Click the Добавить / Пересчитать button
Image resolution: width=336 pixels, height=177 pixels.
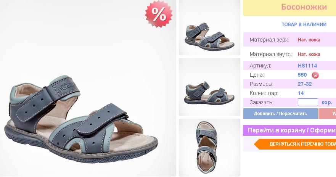coord(280,114)
